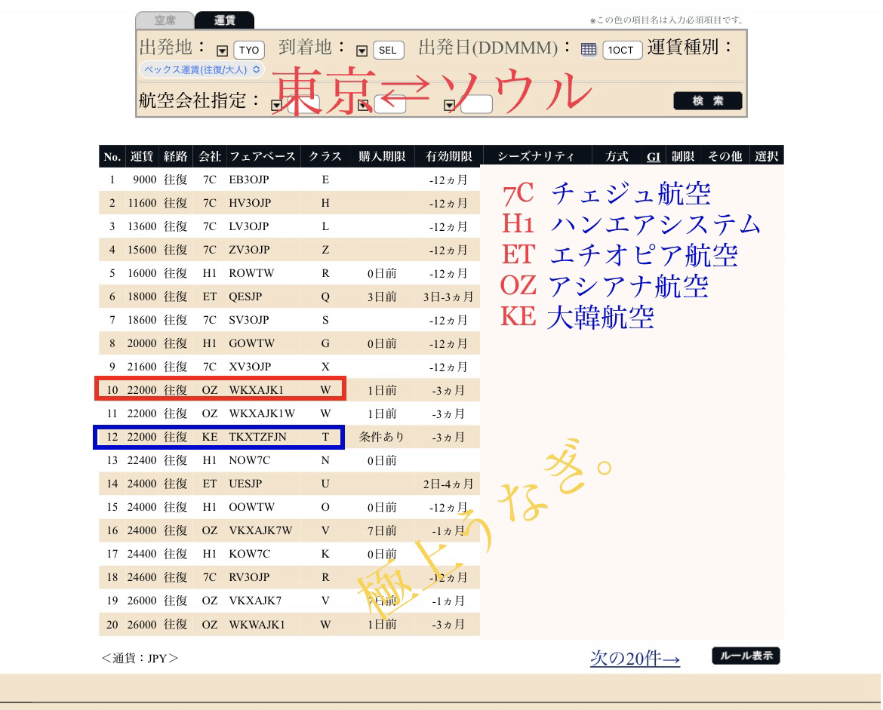Select the HV3OJP fare basis row
The width and height of the screenshot is (883, 710).
pyautogui.click(x=290, y=203)
